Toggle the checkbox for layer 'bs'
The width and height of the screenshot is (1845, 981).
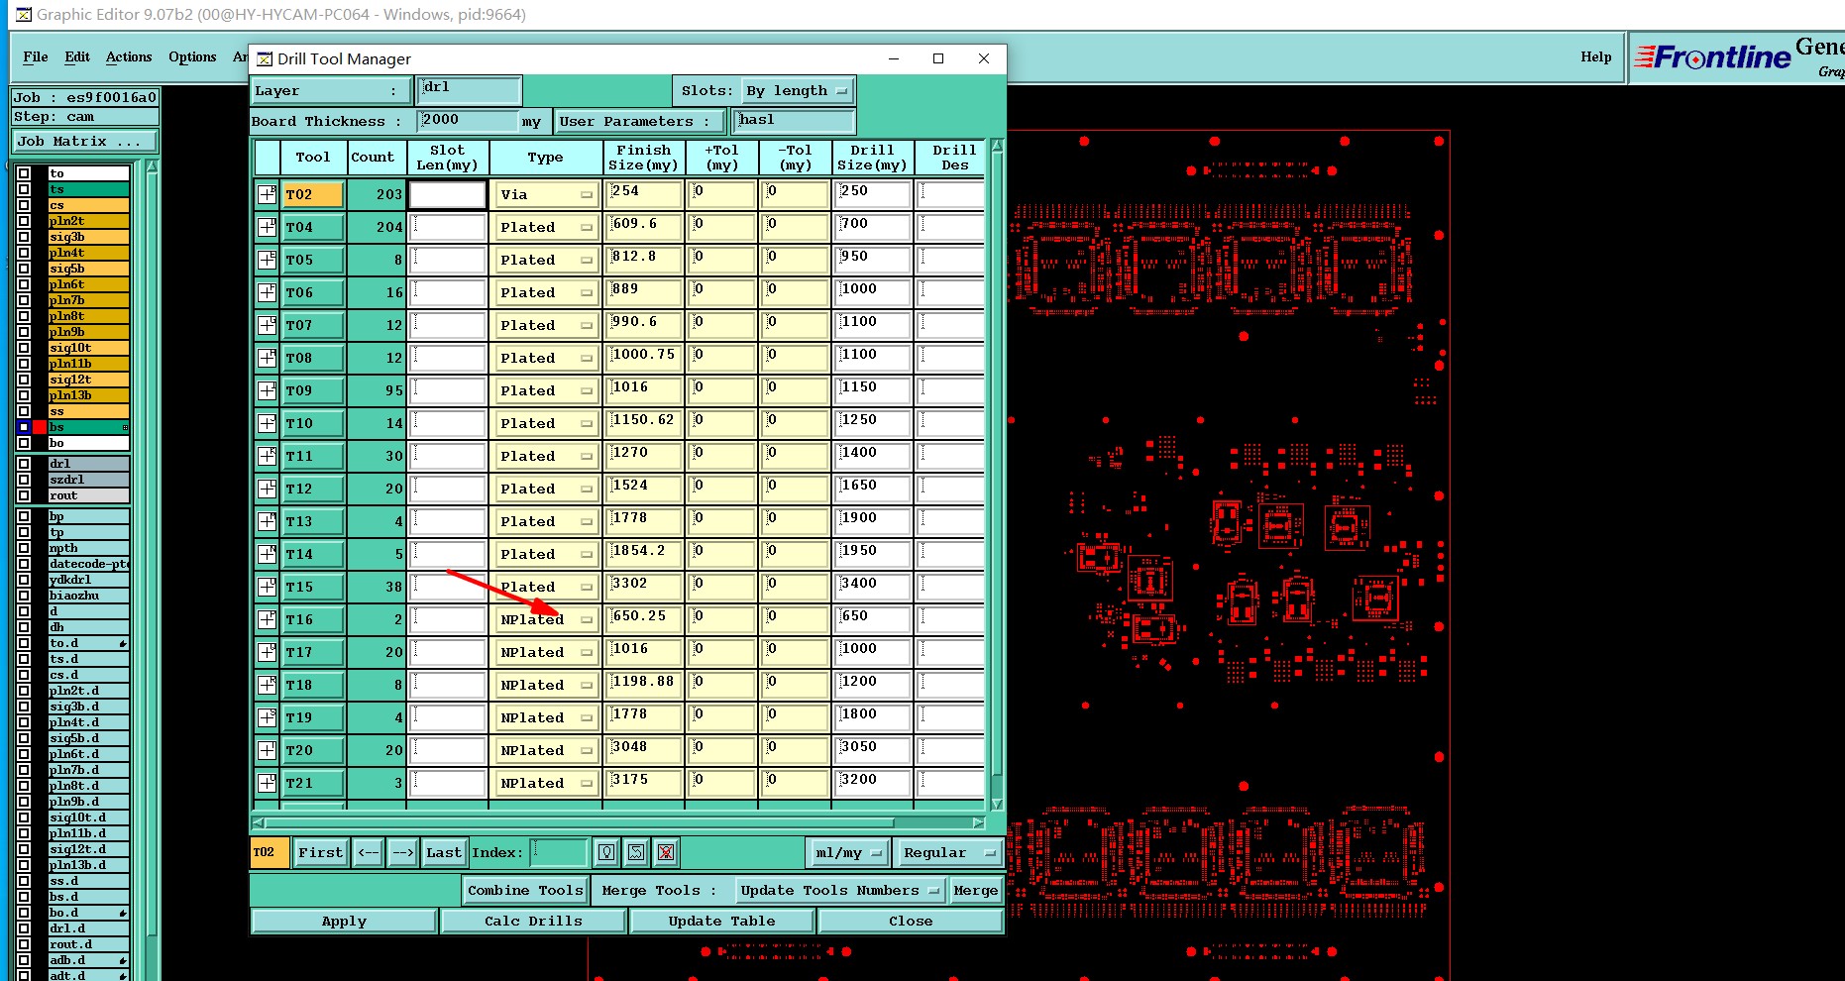pos(24,427)
